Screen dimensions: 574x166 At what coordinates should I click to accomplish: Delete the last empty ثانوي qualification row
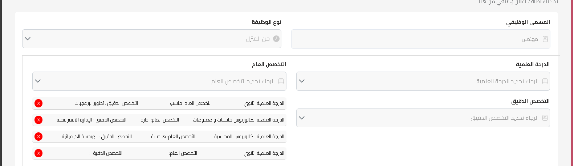point(38,153)
